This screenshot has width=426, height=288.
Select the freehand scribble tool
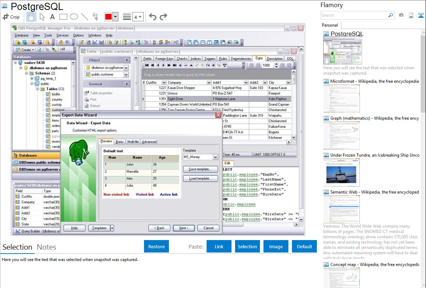click(95, 17)
